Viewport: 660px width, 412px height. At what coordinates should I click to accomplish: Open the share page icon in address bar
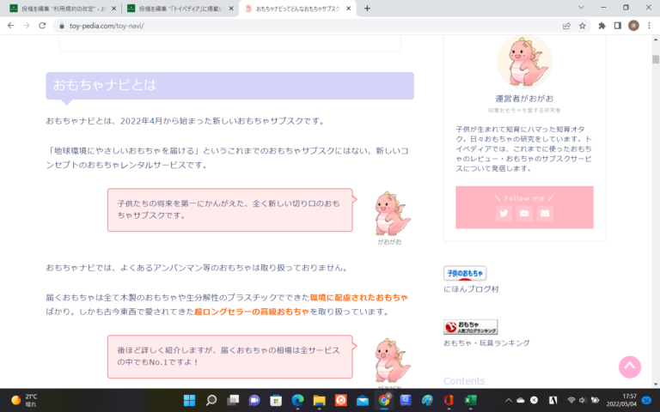pos(566,26)
